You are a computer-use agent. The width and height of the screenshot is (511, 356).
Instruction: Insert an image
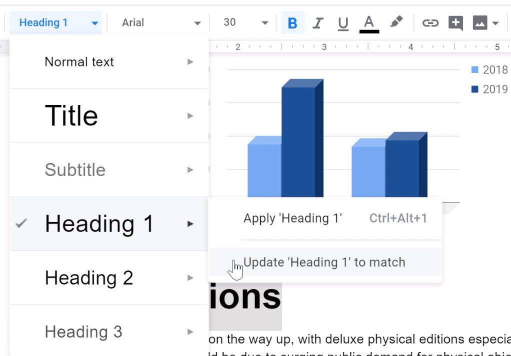480,22
